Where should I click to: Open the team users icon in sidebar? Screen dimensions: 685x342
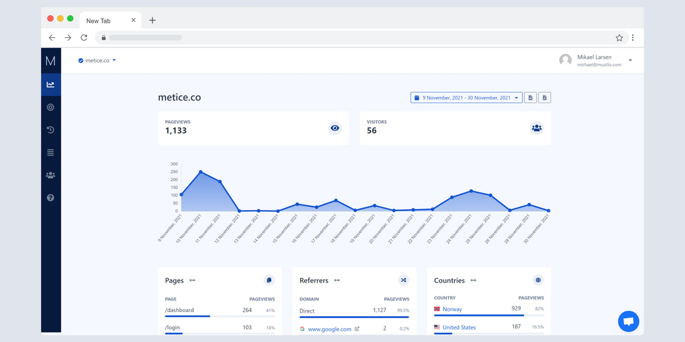pyautogui.click(x=50, y=175)
